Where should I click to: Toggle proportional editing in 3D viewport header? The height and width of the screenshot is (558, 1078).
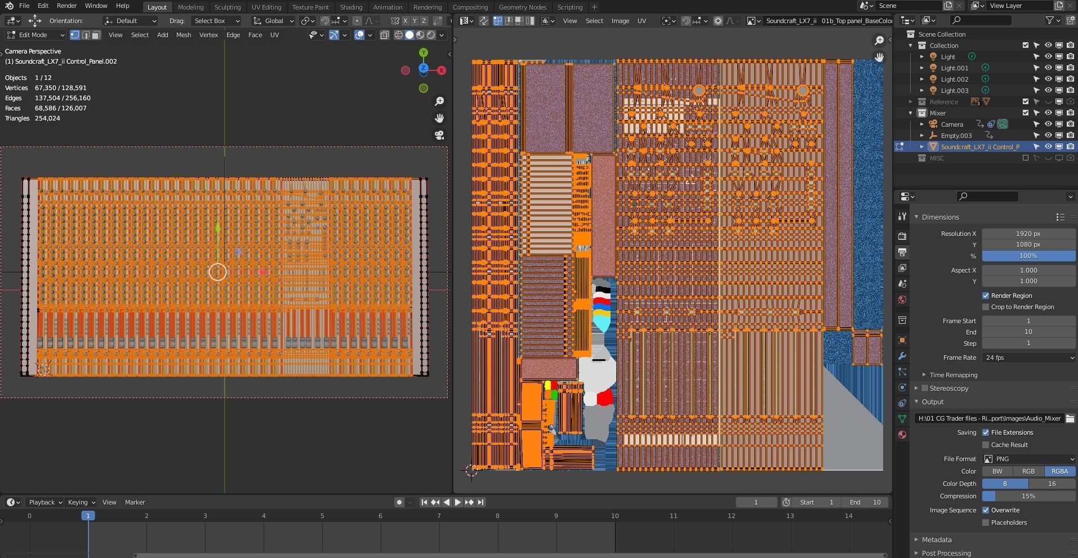[x=357, y=21]
